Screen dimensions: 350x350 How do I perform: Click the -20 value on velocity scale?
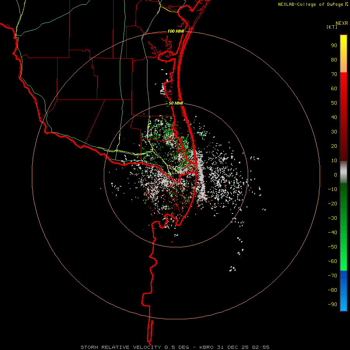coord(332,204)
